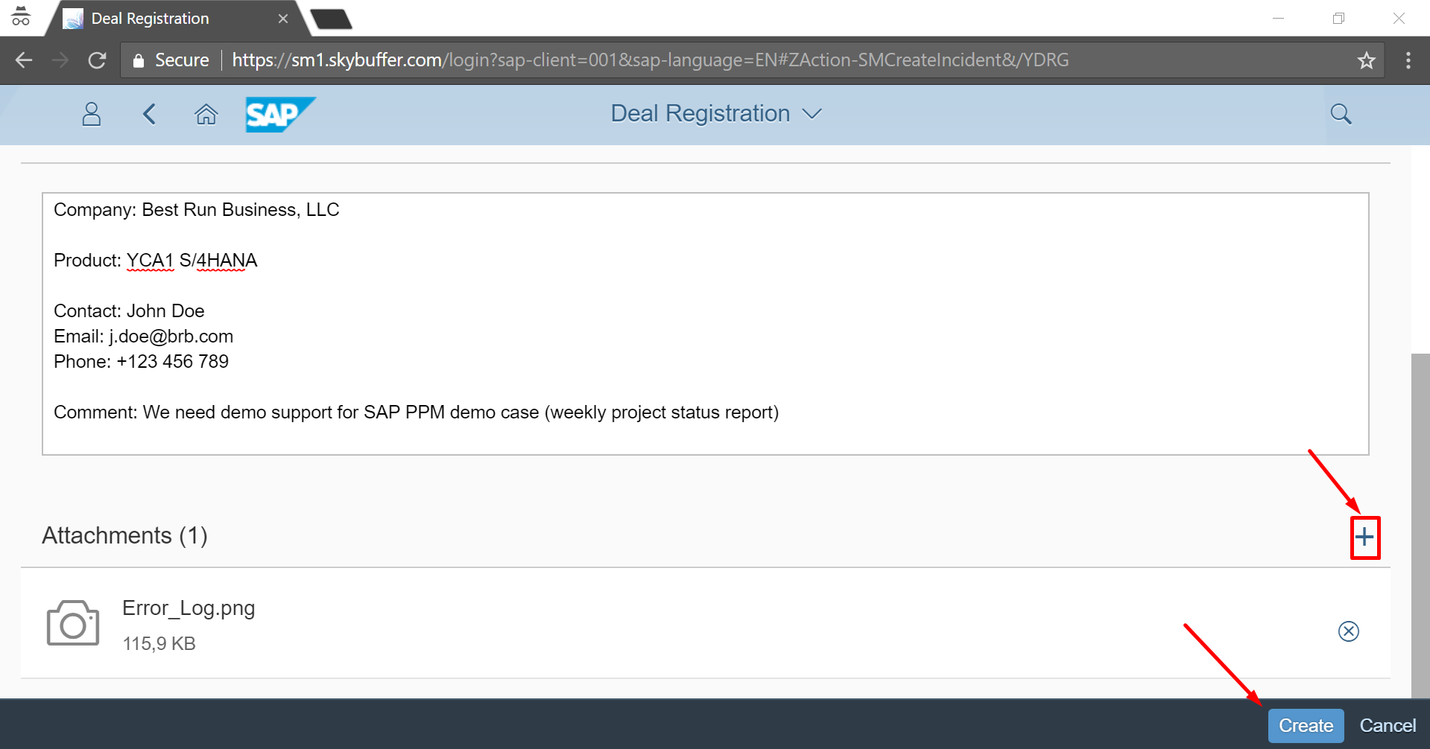1430x749 pixels.
Task: Click the 115,9 KB file size text
Action: click(159, 643)
